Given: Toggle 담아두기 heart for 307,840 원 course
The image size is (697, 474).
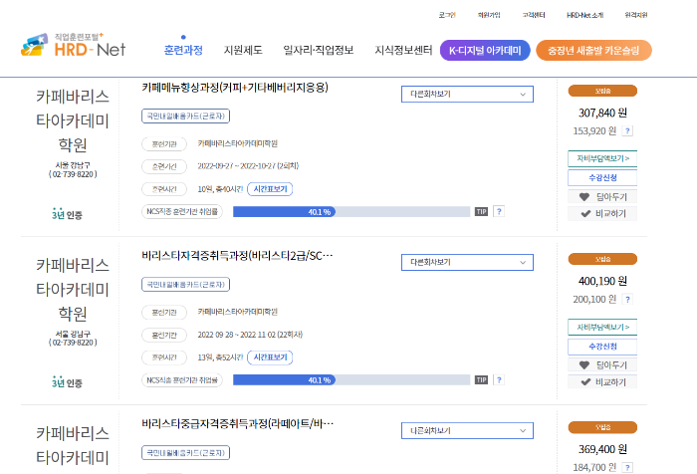Looking at the screenshot, I should (602, 196).
